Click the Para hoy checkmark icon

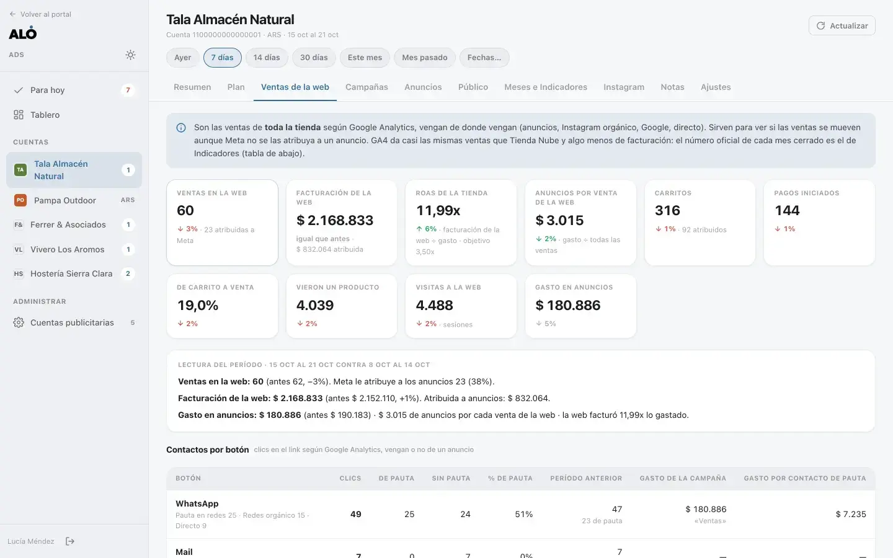click(x=19, y=90)
